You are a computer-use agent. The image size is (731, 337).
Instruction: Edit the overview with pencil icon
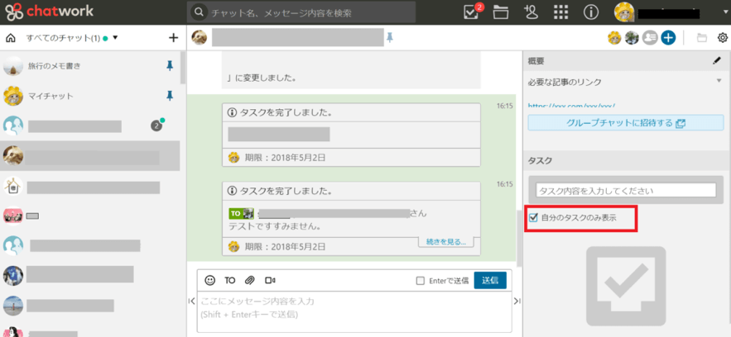[717, 60]
